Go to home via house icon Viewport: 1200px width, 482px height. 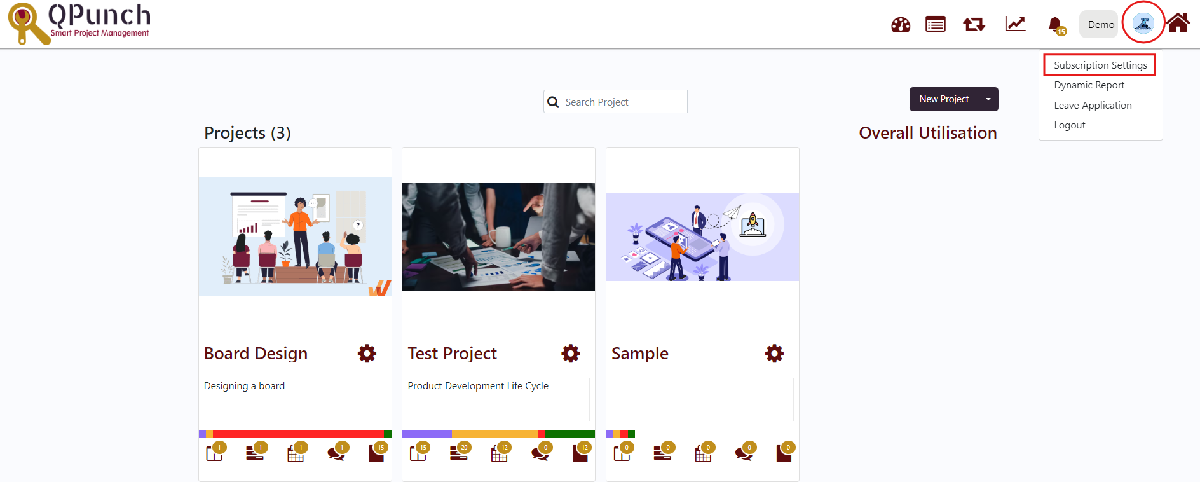(x=1178, y=23)
